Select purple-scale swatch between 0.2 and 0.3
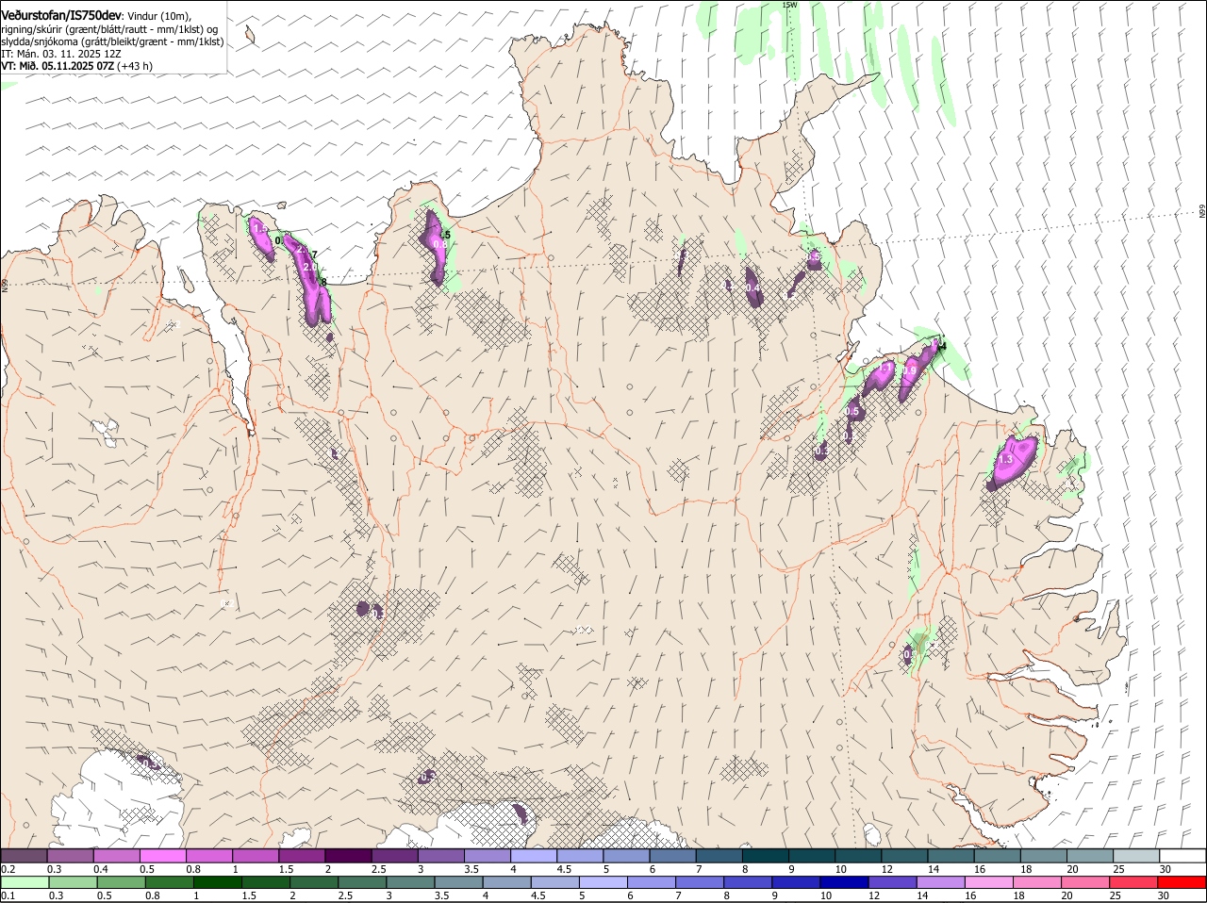This screenshot has height=903, width=1207. click(x=25, y=856)
